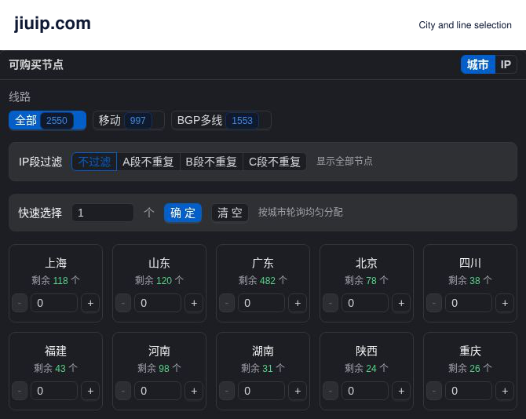Screen dimensions: 526x419
Task: Increase 福建 node count with plus
Action: point(90,391)
